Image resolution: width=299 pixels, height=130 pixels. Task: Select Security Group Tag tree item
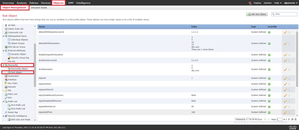[20, 58]
